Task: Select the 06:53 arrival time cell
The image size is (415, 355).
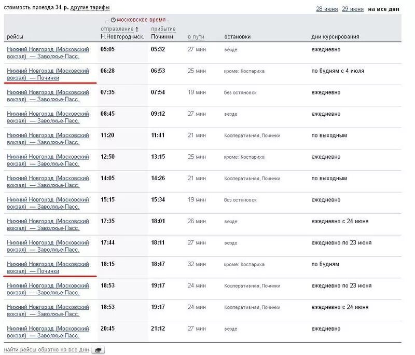Action: pos(158,71)
